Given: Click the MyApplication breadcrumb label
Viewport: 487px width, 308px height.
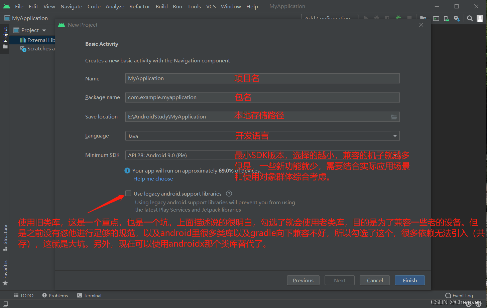Looking at the screenshot, I should [x=30, y=18].
